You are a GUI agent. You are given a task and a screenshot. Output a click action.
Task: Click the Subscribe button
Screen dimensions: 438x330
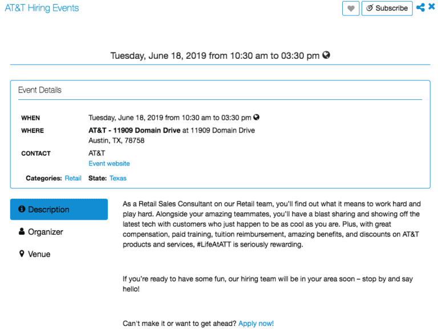click(x=387, y=9)
